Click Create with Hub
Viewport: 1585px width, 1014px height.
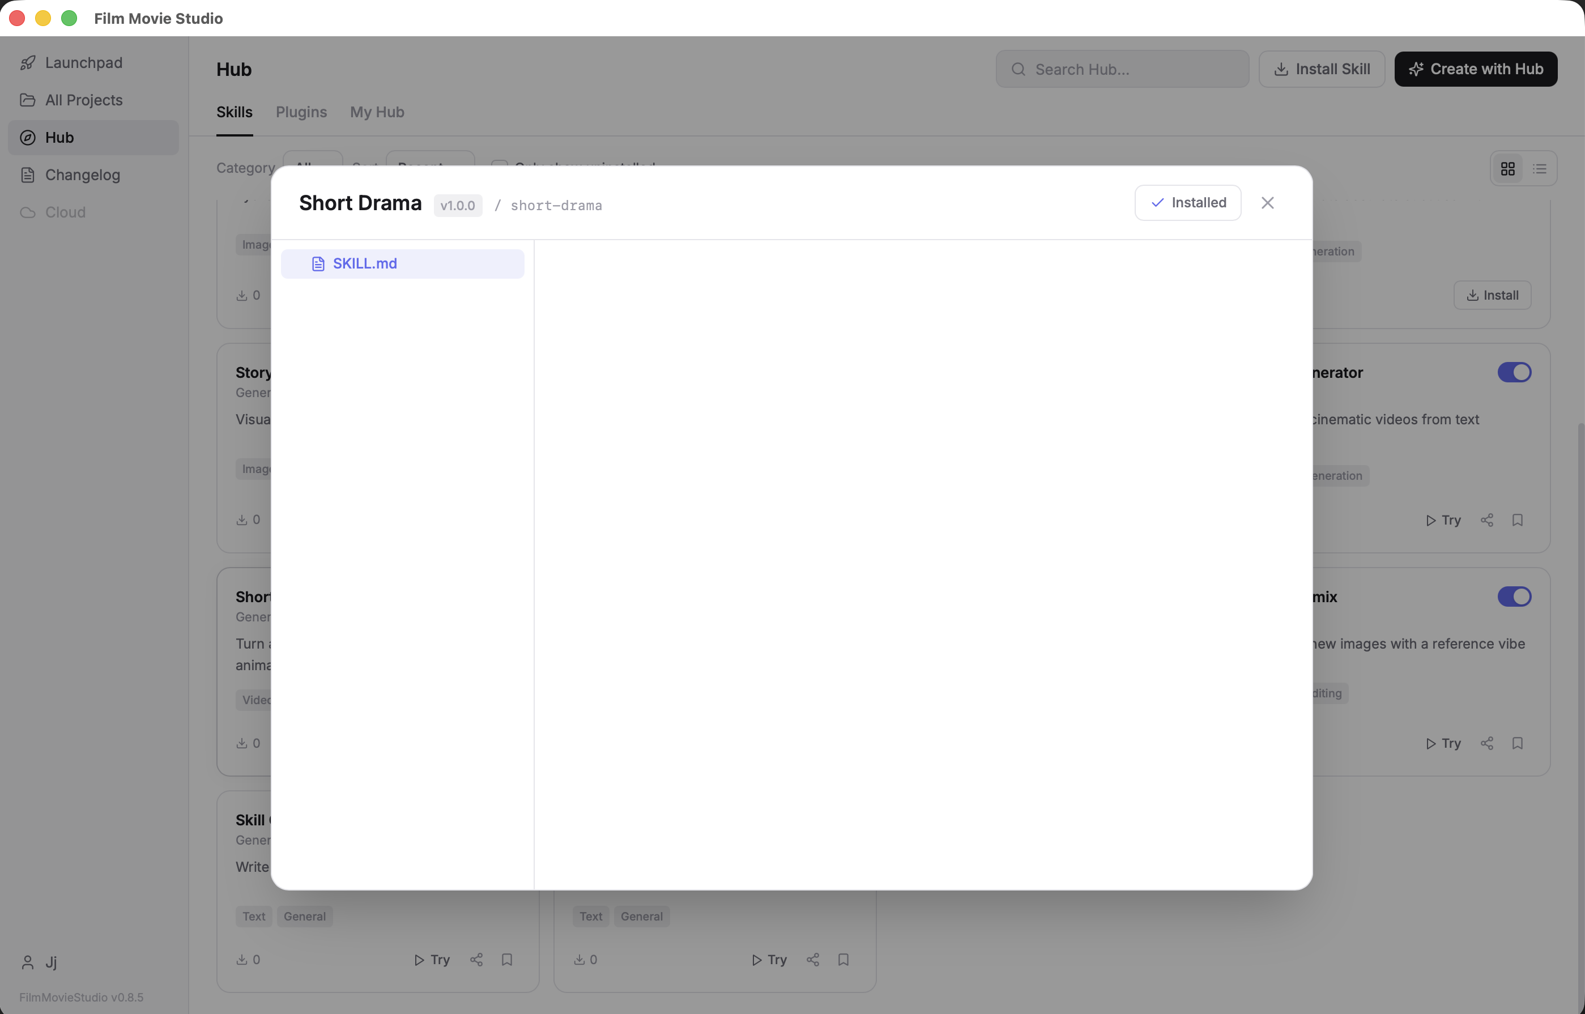[1475, 69]
